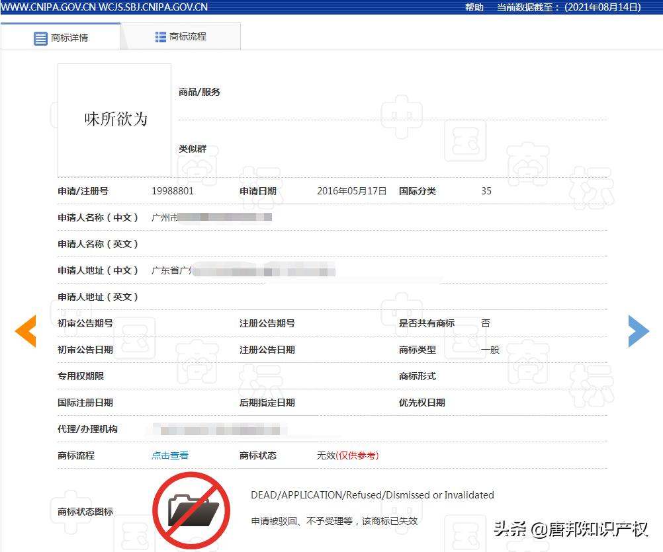This screenshot has width=663, height=552.
Task: Open the 帮助 help link
Action: [474, 7]
